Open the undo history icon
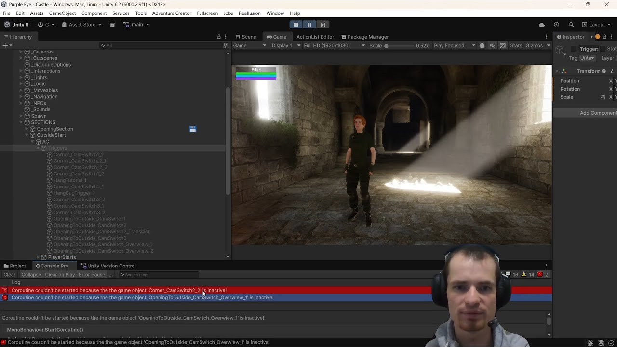The height and width of the screenshot is (347, 617). tap(556, 25)
